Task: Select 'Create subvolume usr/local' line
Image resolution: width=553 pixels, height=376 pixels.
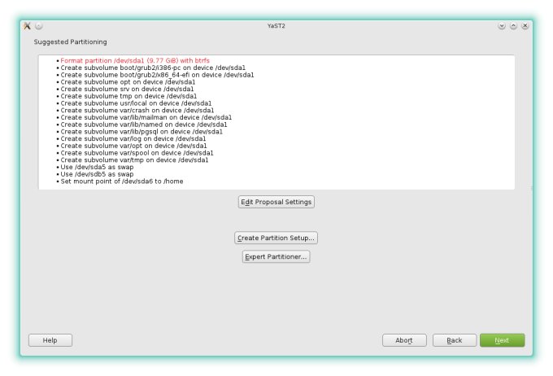Action: 136,103
